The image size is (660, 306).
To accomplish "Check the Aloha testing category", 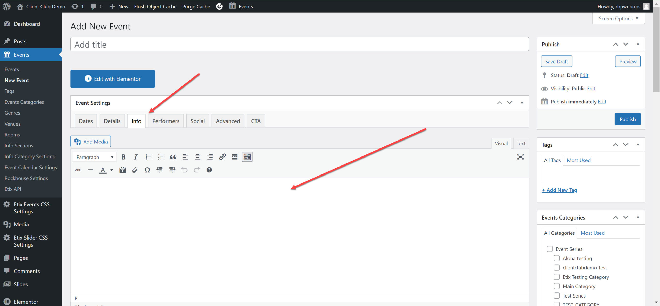I will (557, 258).
